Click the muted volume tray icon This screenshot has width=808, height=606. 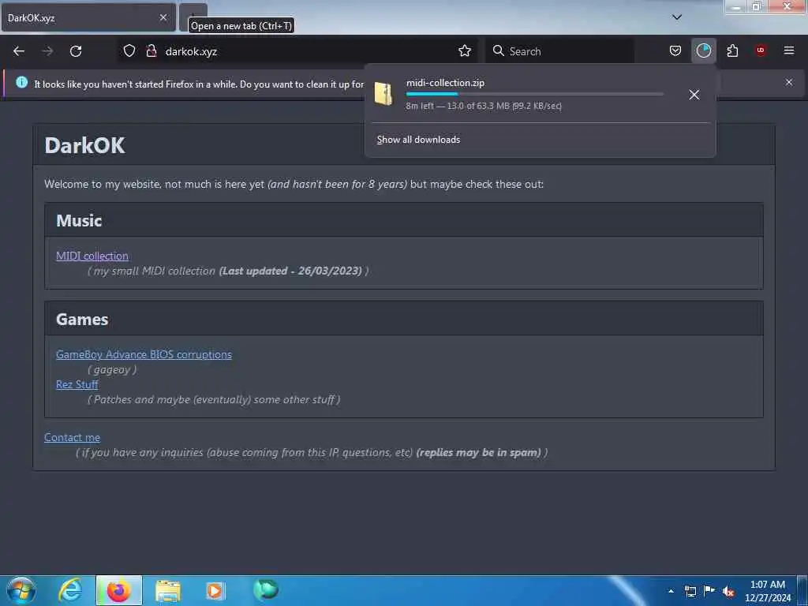coord(728,592)
